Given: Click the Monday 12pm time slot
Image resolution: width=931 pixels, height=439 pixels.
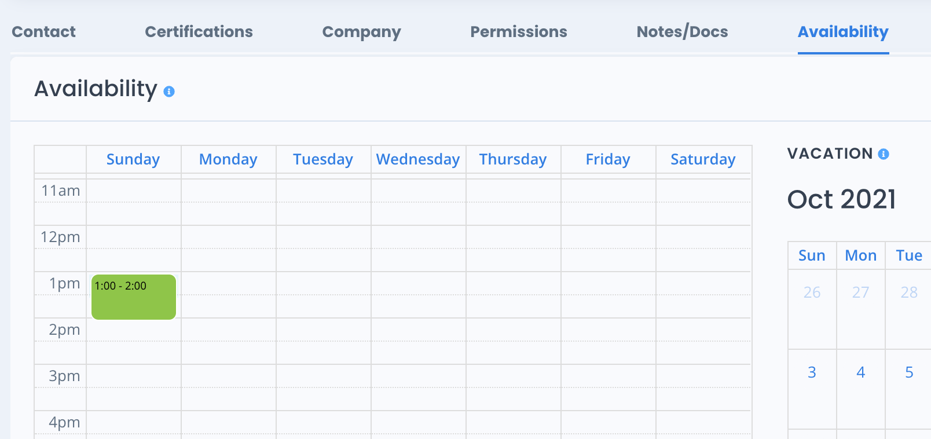Looking at the screenshot, I should click(229, 237).
